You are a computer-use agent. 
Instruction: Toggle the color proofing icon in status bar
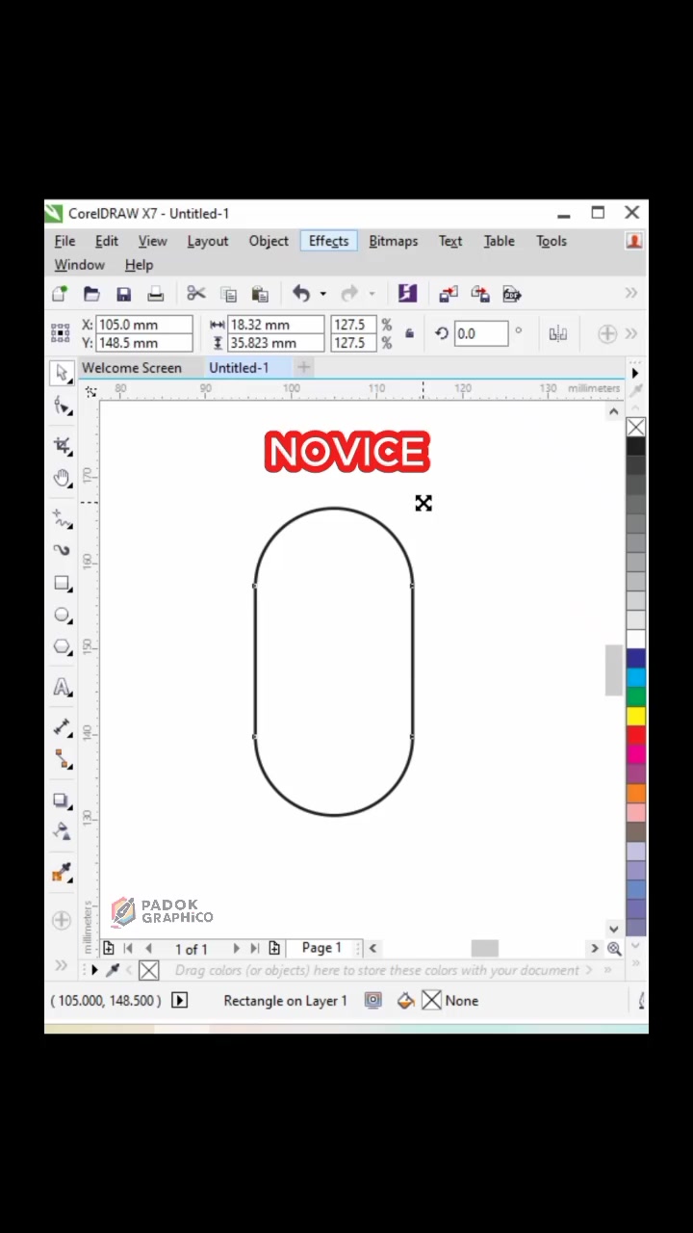[x=373, y=1001]
